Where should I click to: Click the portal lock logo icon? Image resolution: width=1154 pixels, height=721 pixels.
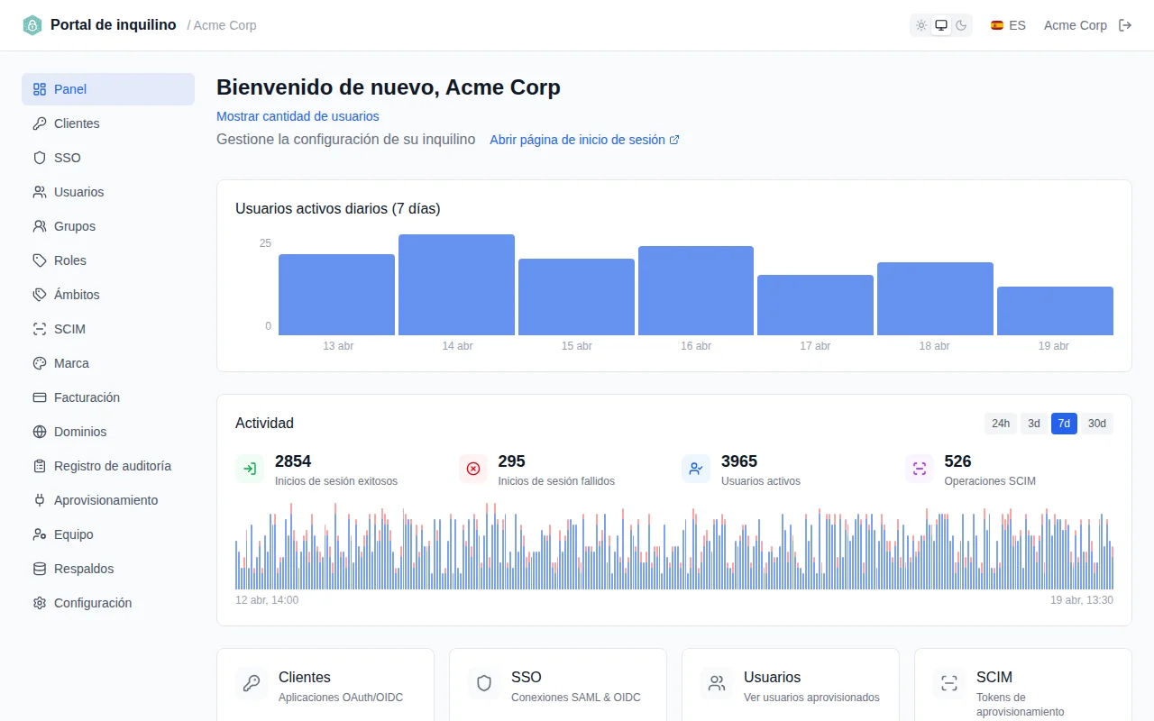(32, 25)
